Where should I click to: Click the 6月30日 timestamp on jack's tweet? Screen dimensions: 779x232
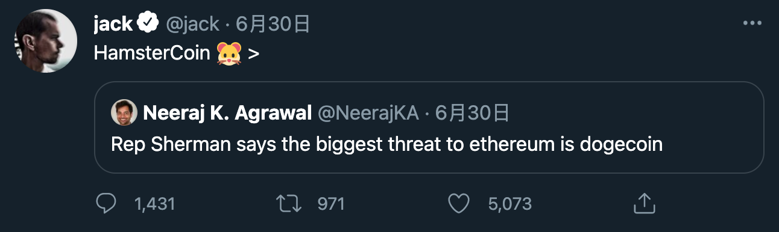pos(274,23)
